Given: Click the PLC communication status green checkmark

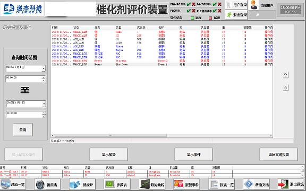Looking at the screenshot, I should [215, 11].
